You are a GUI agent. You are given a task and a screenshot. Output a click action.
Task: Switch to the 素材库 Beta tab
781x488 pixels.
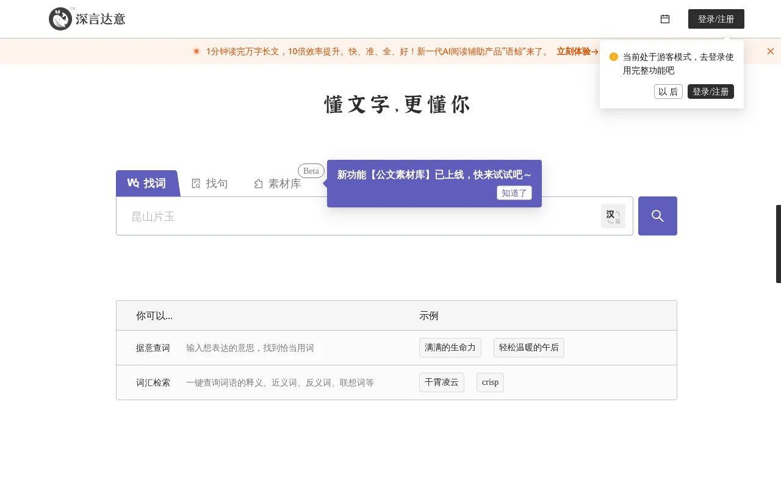284,184
